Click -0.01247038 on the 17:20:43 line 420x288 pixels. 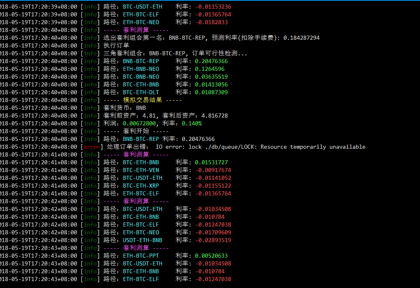click(x=213, y=279)
